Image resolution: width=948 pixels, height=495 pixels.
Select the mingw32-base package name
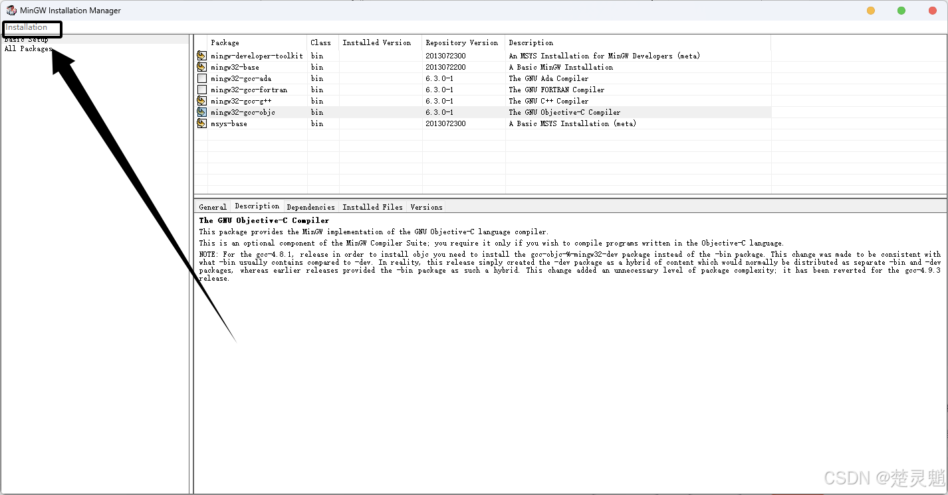(x=235, y=67)
